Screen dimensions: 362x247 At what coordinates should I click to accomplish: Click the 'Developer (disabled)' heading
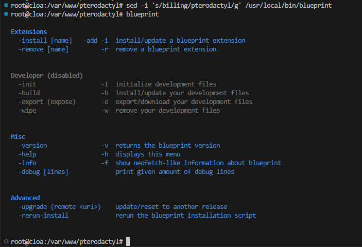(x=47, y=76)
